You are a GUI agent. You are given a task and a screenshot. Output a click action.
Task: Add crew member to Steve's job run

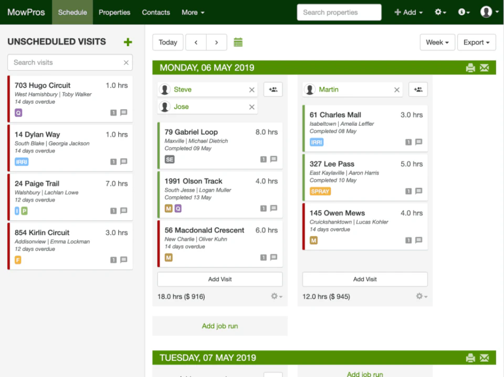pyautogui.click(x=272, y=90)
